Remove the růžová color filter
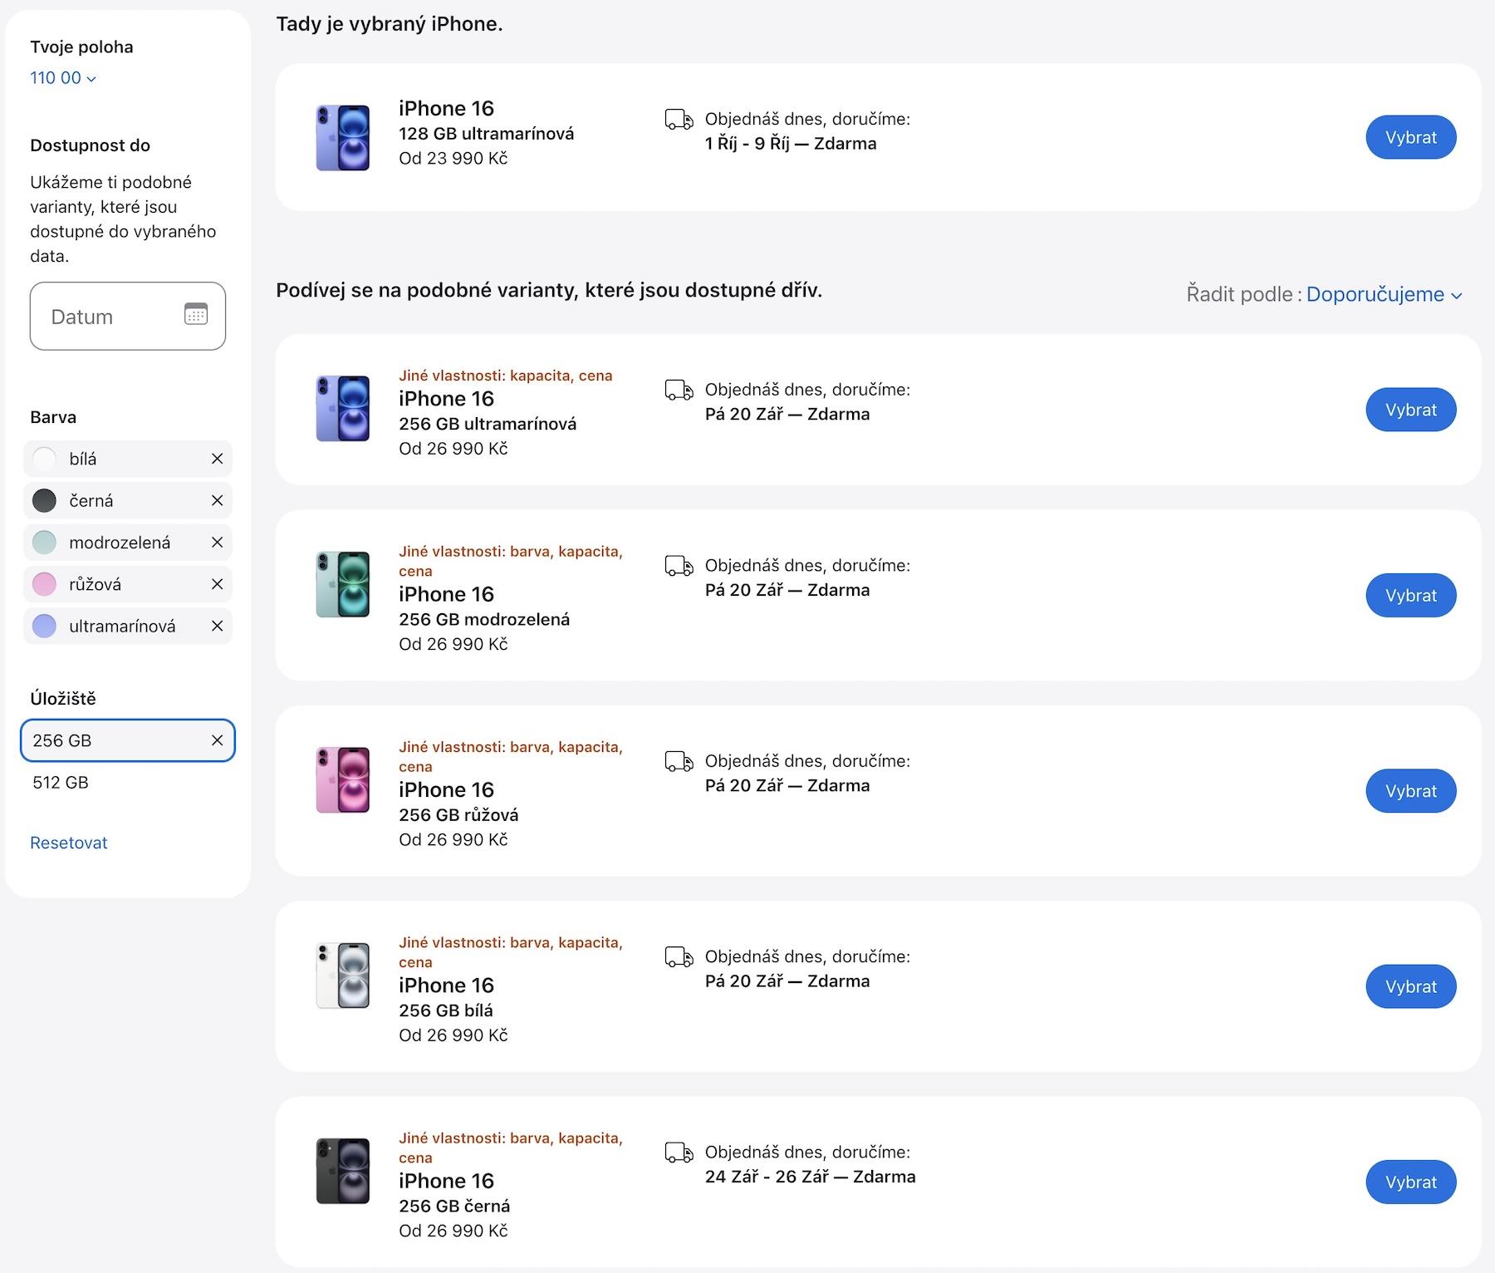The height and width of the screenshot is (1273, 1495). point(217,584)
